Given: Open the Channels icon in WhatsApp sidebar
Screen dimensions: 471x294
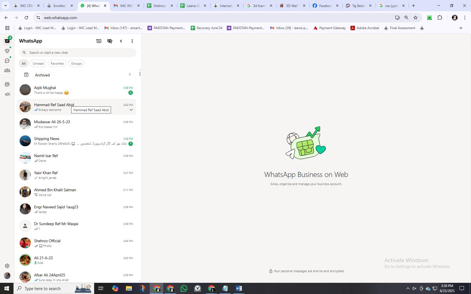Looking at the screenshot, I should [x=7, y=61].
